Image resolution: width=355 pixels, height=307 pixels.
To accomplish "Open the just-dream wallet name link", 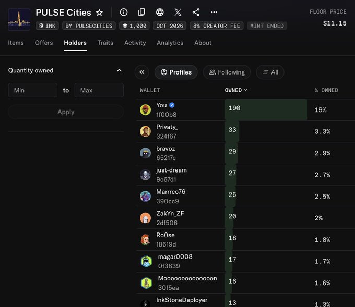I will tap(171, 170).
